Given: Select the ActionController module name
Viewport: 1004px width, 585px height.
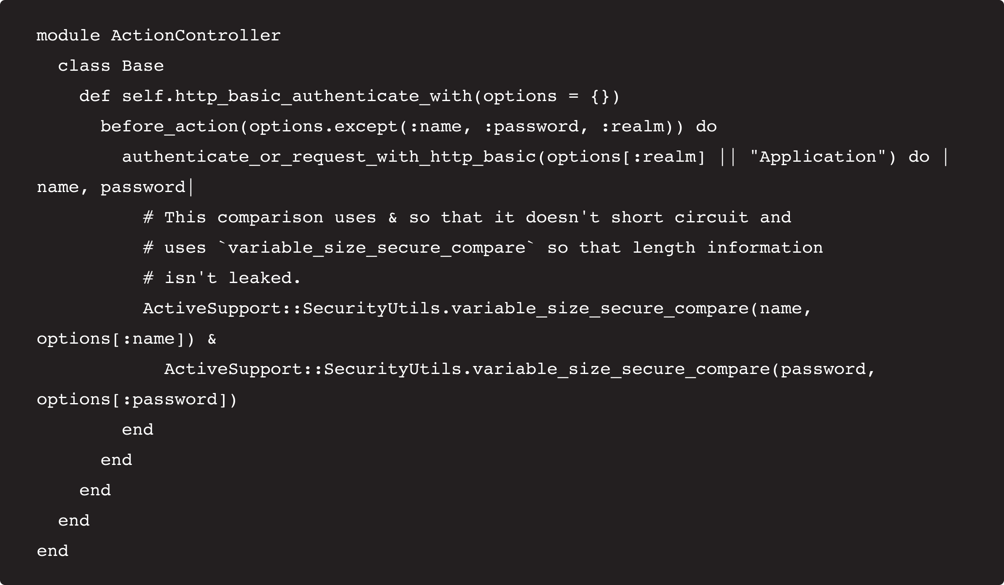Looking at the screenshot, I should pos(196,35).
